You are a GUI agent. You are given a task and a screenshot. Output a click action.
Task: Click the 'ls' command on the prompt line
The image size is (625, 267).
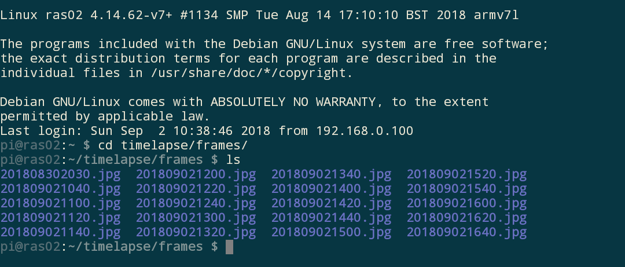(x=233, y=160)
